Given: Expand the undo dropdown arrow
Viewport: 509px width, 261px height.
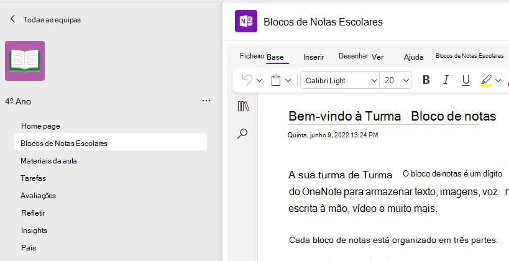Looking at the screenshot, I should [x=259, y=81].
